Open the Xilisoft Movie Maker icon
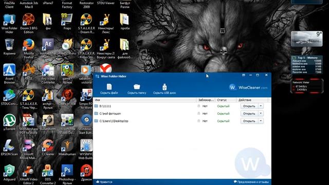 point(29,150)
